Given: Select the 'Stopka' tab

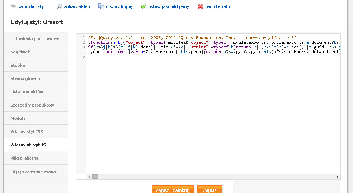Looking at the screenshot, I should tap(36, 65).
